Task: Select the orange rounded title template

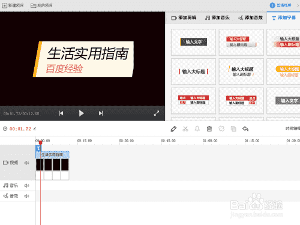Action: [284, 71]
